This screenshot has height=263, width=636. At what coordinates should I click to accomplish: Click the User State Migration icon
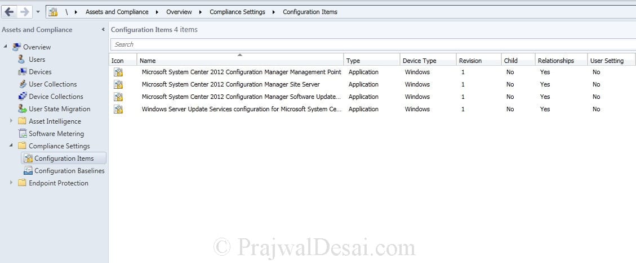pos(23,109)
